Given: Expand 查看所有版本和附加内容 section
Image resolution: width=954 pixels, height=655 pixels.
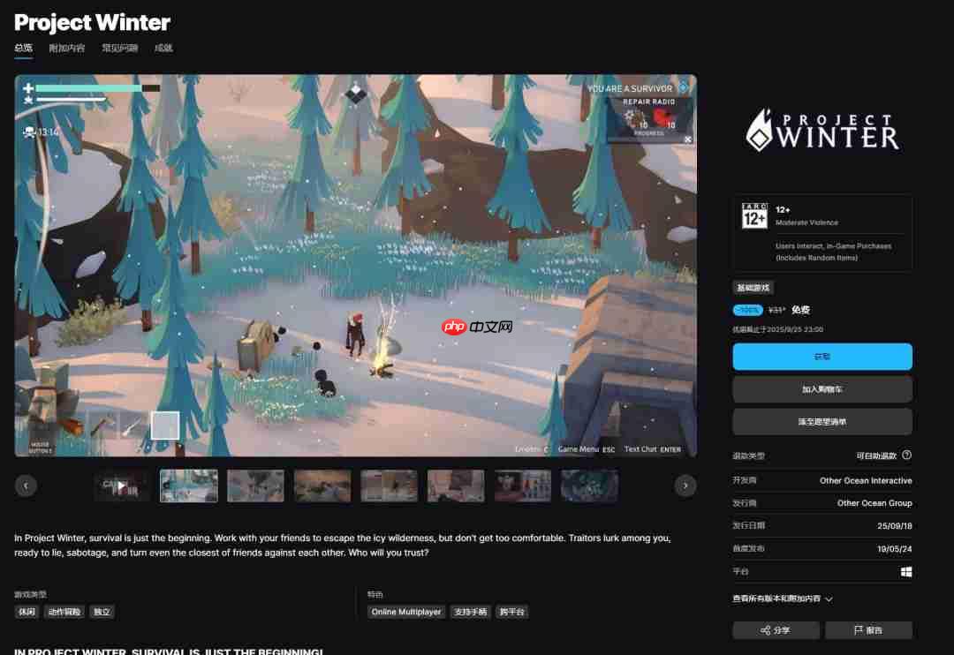Looking at the screenshot, I should tap(783, 599).
